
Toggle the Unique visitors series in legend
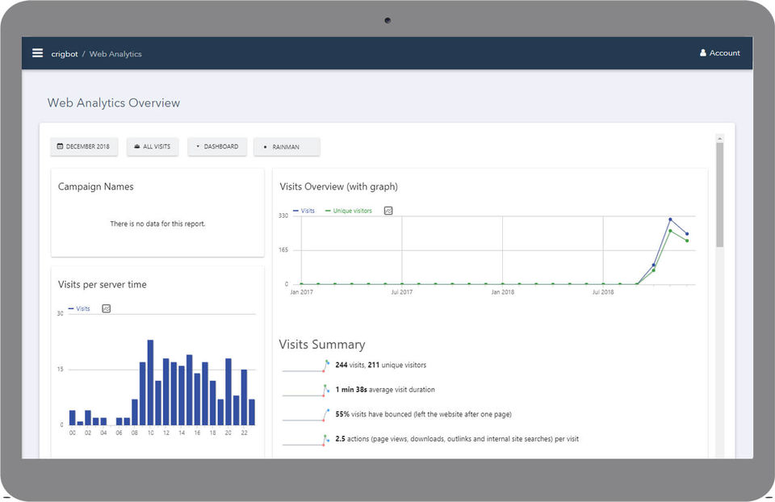pyautogui.click(x=349, y=211)
